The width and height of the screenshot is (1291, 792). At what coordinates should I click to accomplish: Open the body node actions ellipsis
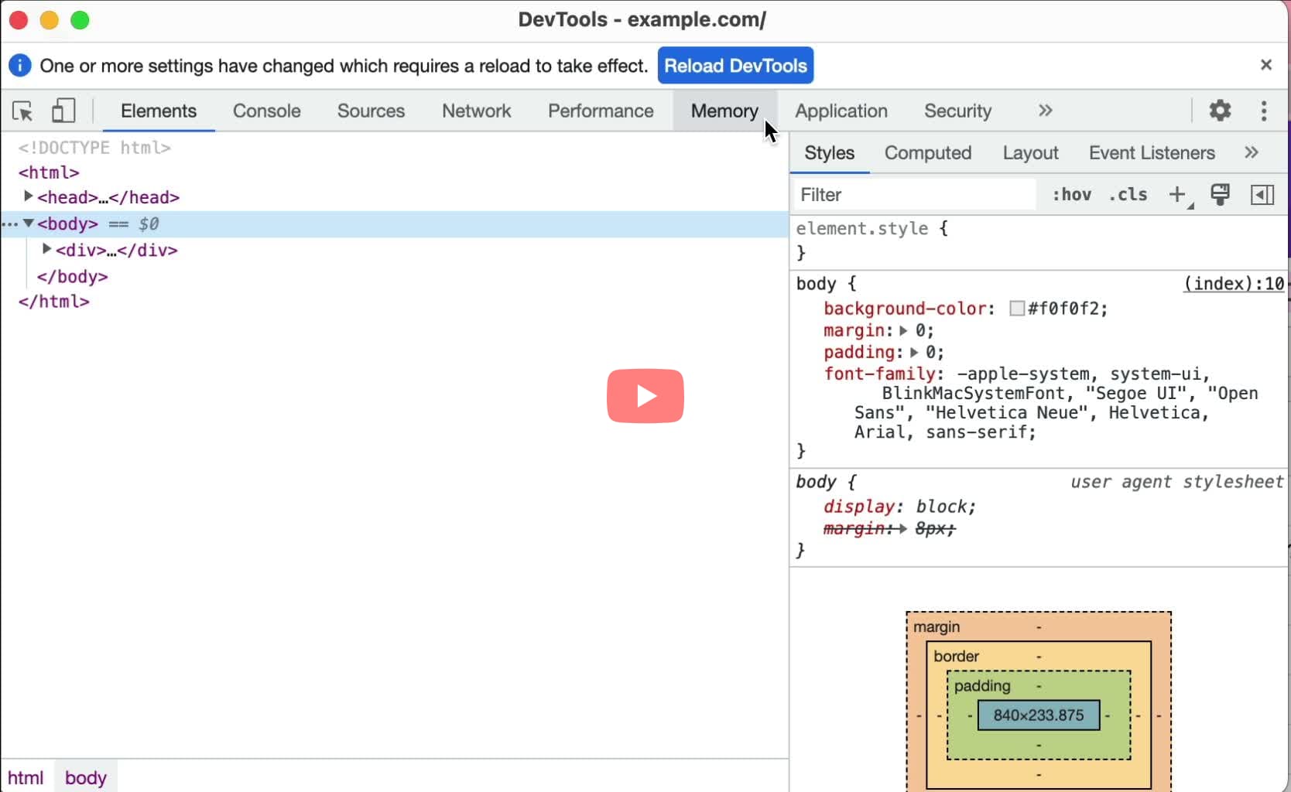(x=9, y=224)
